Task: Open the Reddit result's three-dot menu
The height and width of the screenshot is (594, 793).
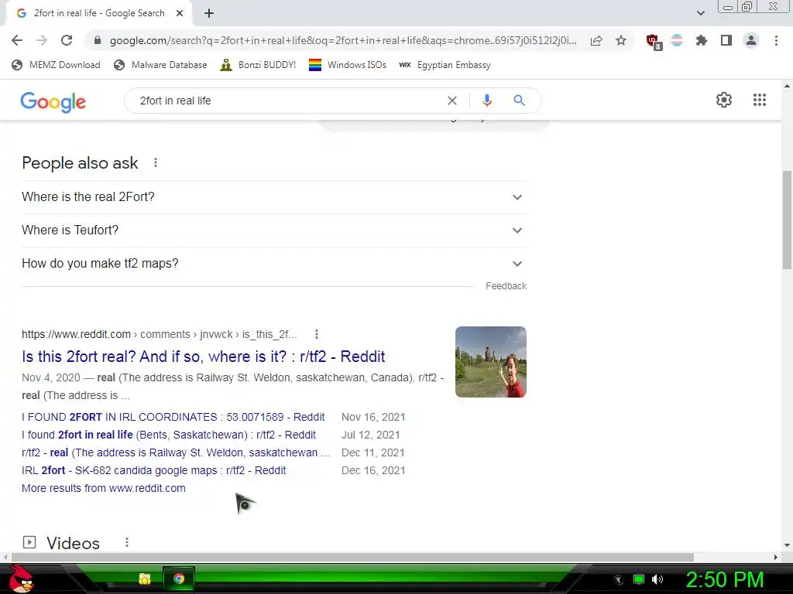Action: coord(317,334)
